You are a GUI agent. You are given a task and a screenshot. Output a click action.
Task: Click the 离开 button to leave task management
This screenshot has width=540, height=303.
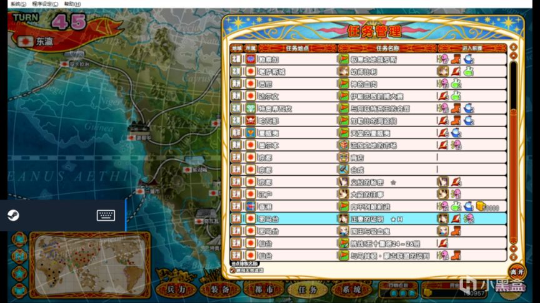point(517,272)
